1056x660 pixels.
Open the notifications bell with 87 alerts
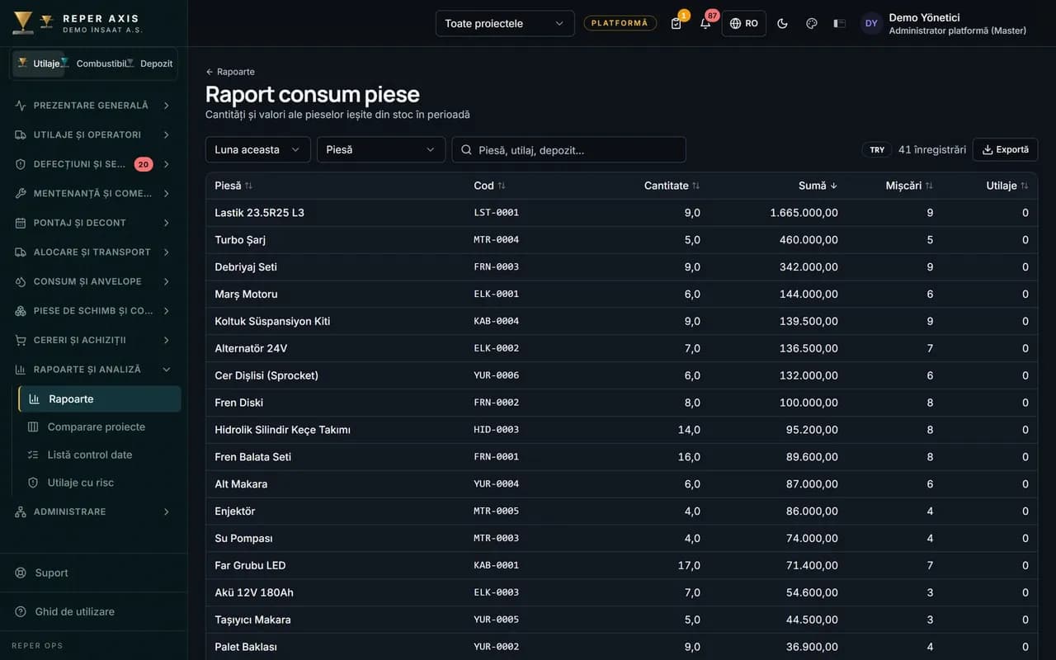(x=705, y=23)
